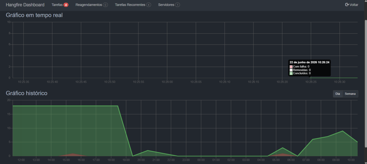Viewport: 367px width, 164px height.
Task: Click the Com falha: 0 tooltip line
Action: [x=299, y=67]
